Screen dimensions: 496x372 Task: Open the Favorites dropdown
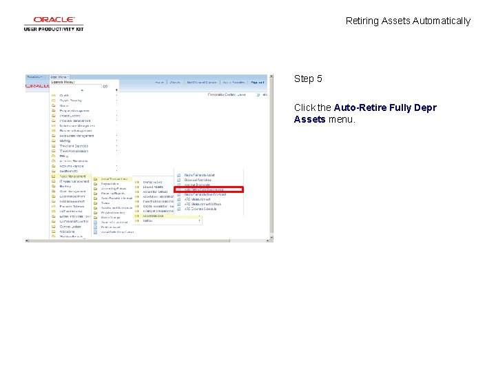point(35,77)
